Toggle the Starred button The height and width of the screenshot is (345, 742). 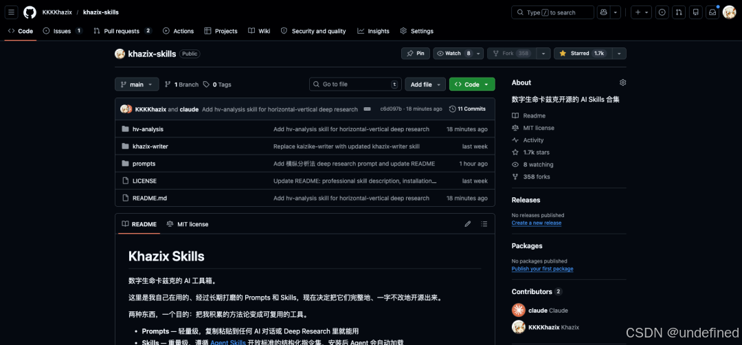coord(582,54)
